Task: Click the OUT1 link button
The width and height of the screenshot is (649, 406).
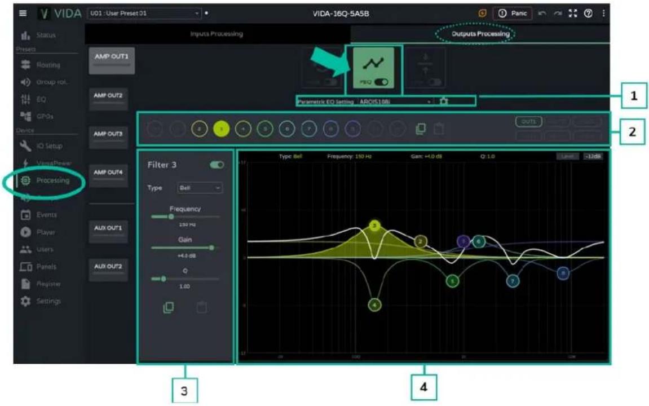Action: 528,122
